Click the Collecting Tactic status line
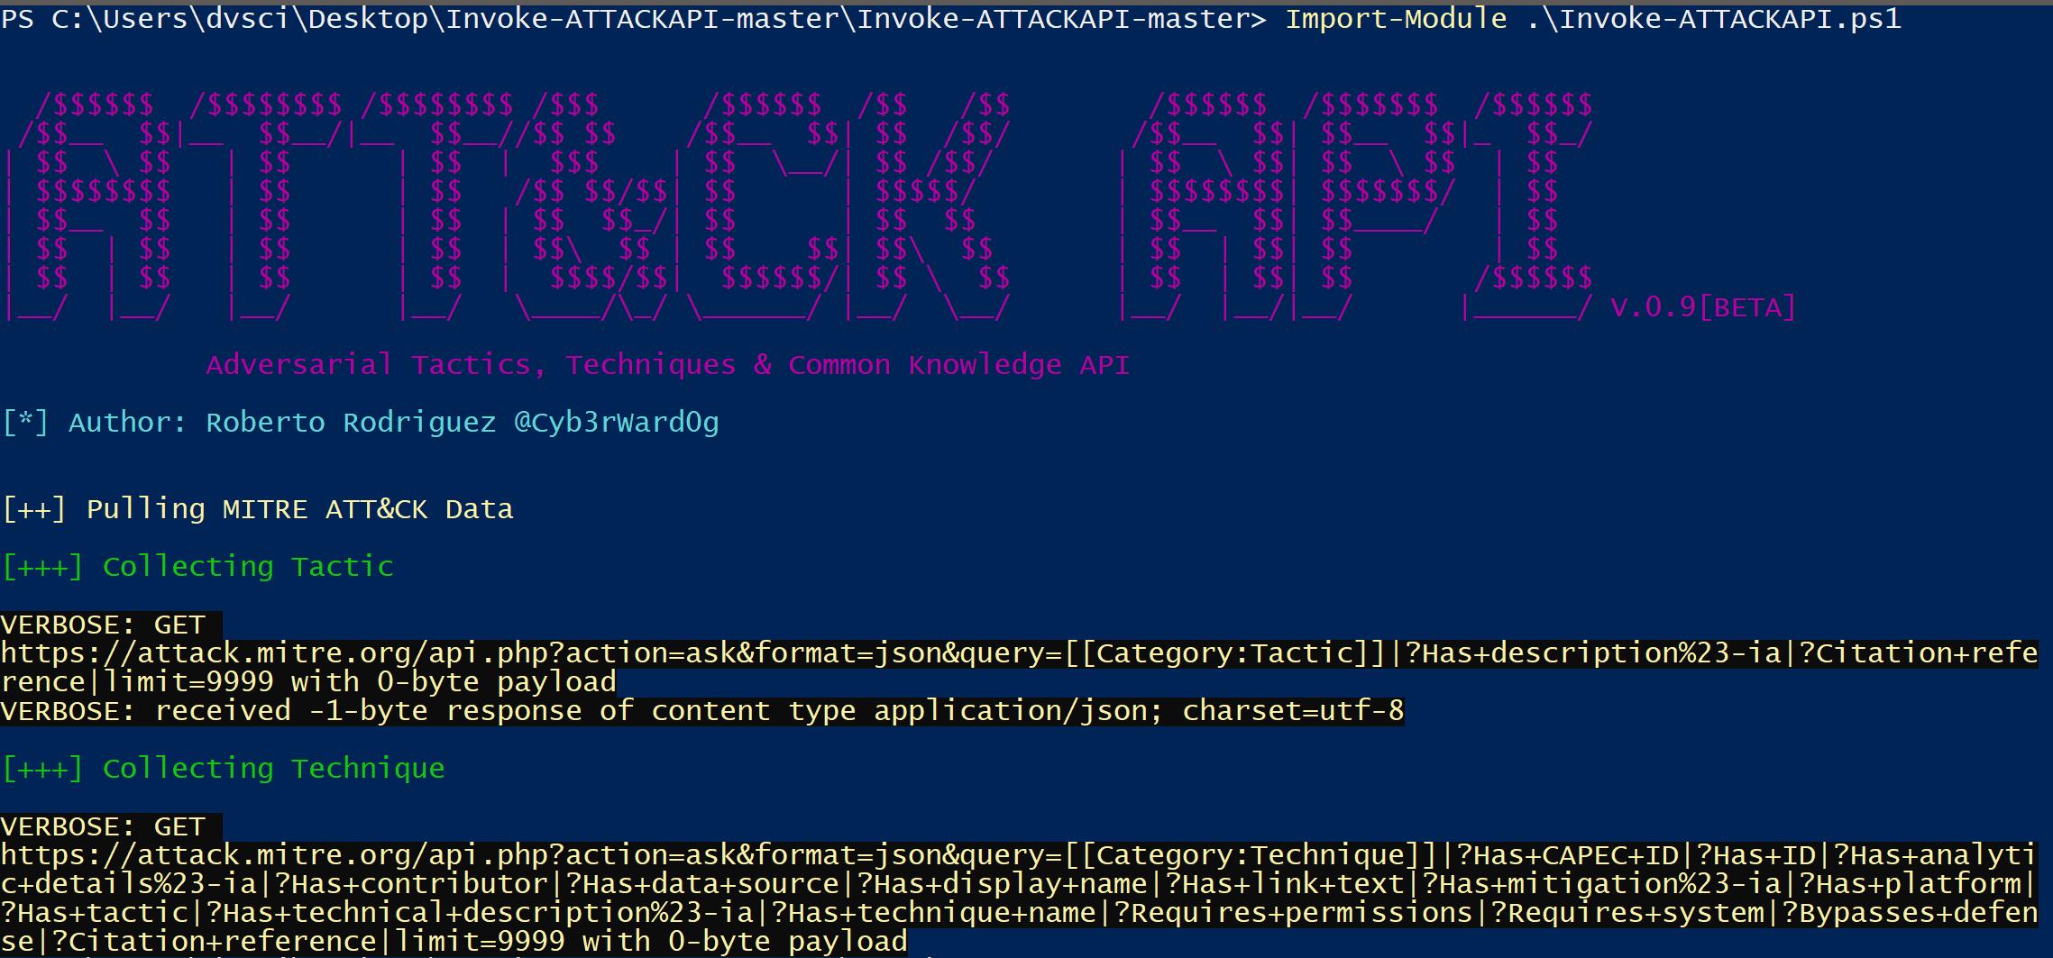 click(x=197, y=566)
